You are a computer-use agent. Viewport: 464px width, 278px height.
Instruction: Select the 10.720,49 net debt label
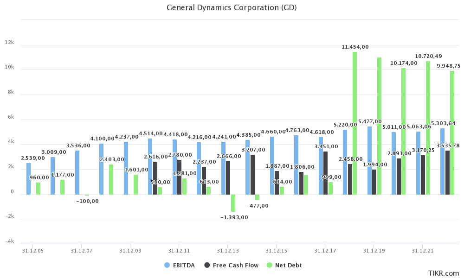click(x=428, y=56)
